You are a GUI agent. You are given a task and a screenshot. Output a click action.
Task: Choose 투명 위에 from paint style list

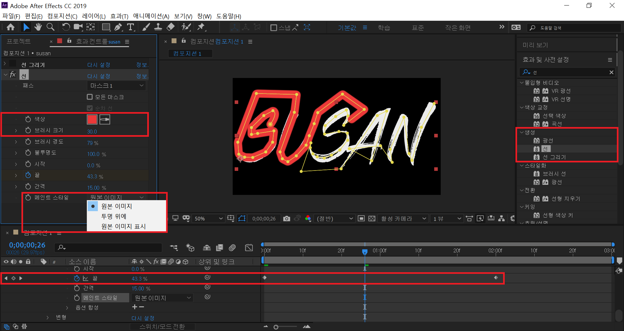pos(114,216)
